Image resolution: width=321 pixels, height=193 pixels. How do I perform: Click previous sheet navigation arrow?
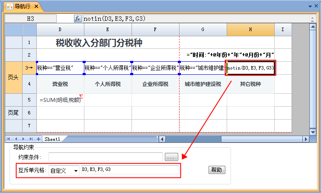[17, 139]
